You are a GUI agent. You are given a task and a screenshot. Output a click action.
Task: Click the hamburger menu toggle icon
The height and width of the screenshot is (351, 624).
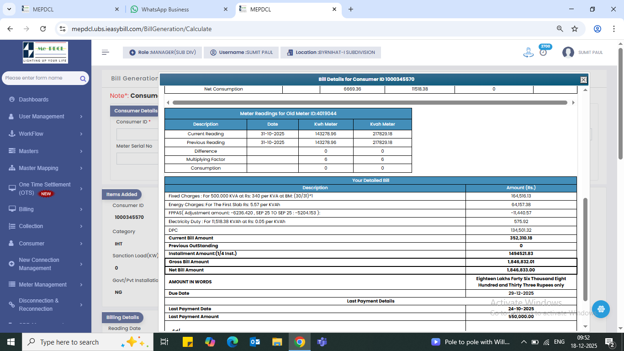106,53
